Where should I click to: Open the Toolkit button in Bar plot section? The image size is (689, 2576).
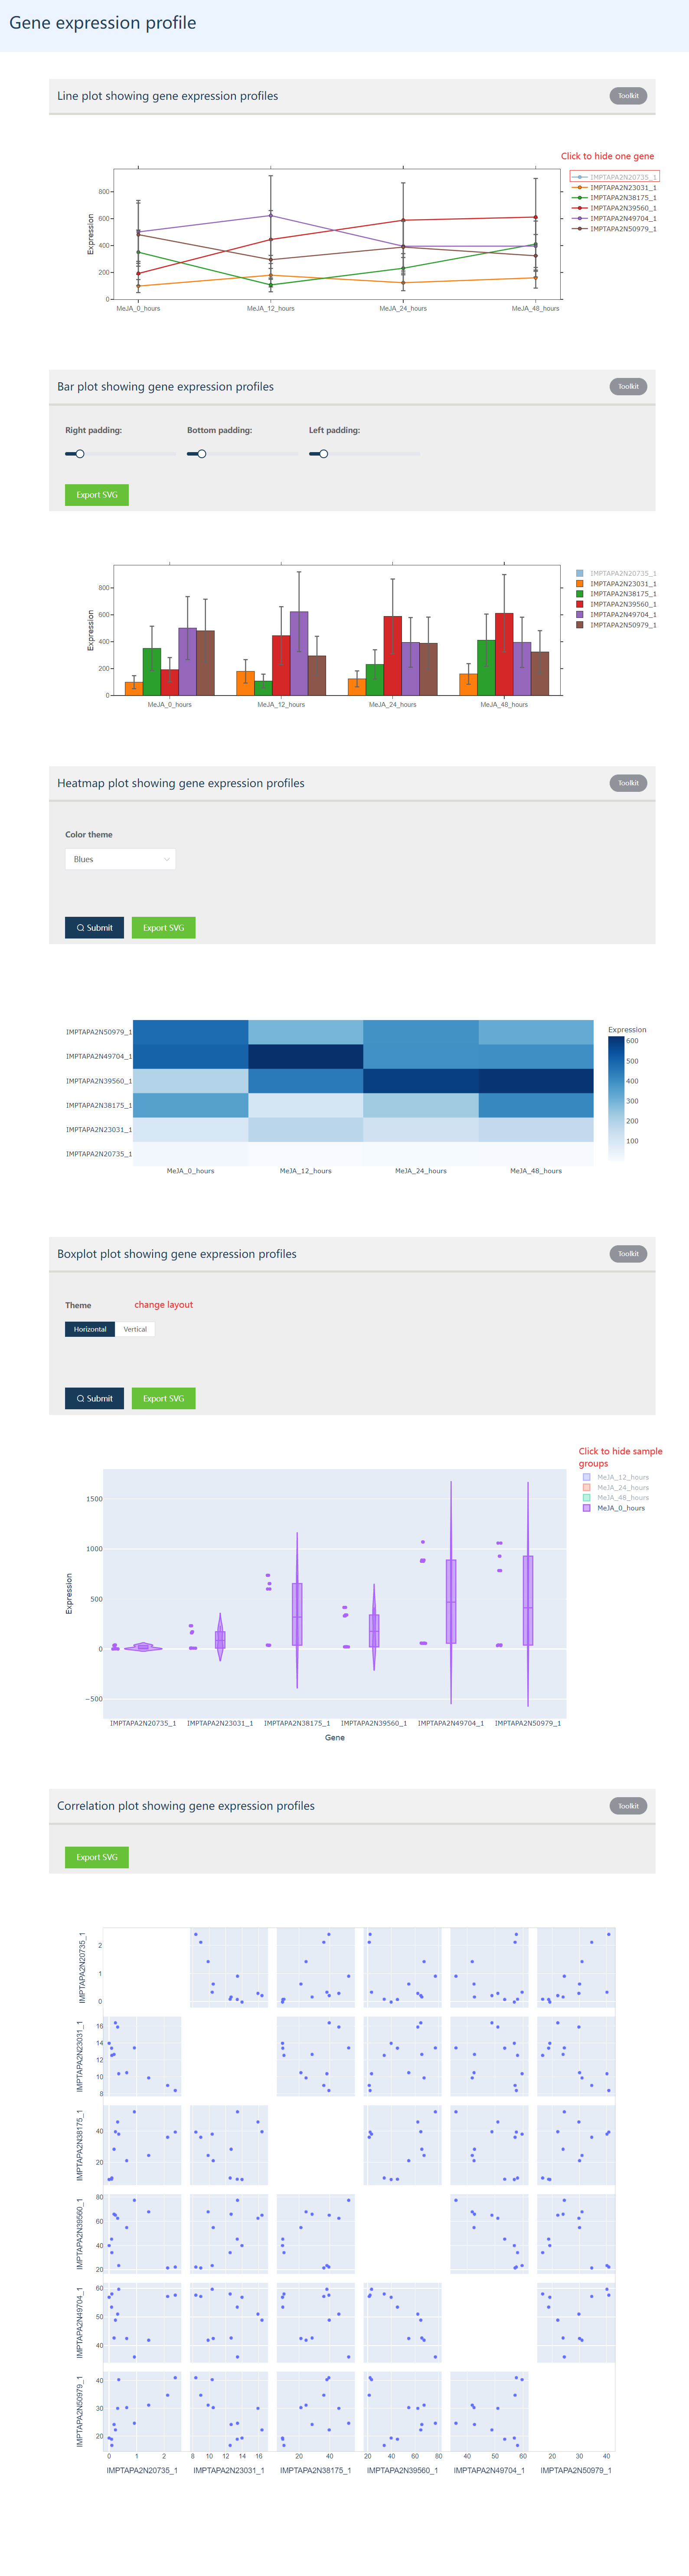click(x=628, y=386)
